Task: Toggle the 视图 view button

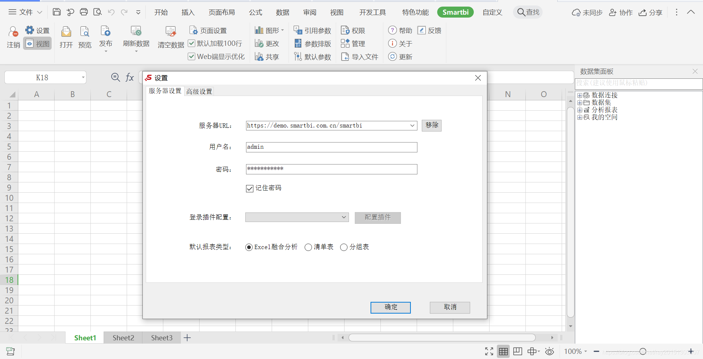Action: (x=37, y=44)
